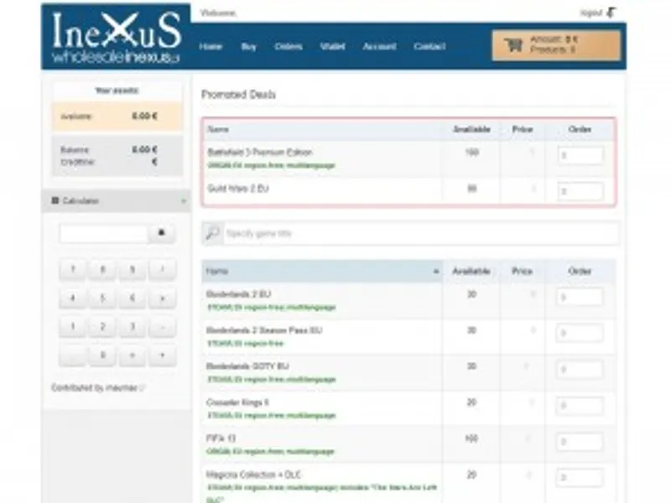Viewport: 671px width, 503px height.
Task: Collapse the Calculator panel arrow
Action: point(183,201)
